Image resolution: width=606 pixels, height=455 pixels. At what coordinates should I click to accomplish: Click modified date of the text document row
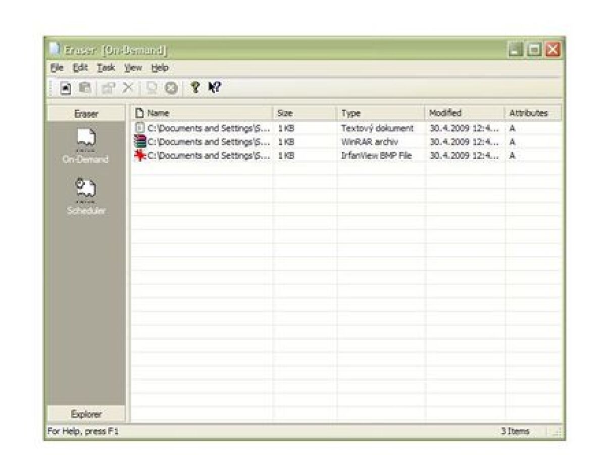coord(464,128)
